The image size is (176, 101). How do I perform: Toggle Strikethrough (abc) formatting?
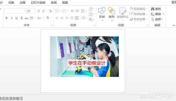(x=26, y=18)
